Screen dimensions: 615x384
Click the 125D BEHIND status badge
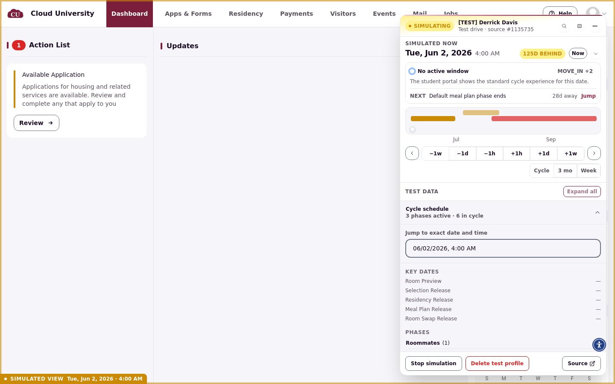pos(542,54)
